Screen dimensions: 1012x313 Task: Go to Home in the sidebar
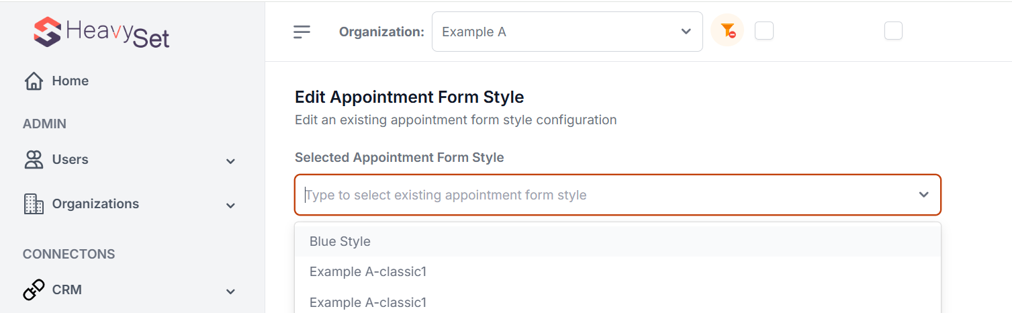click(x=70, y=81)
